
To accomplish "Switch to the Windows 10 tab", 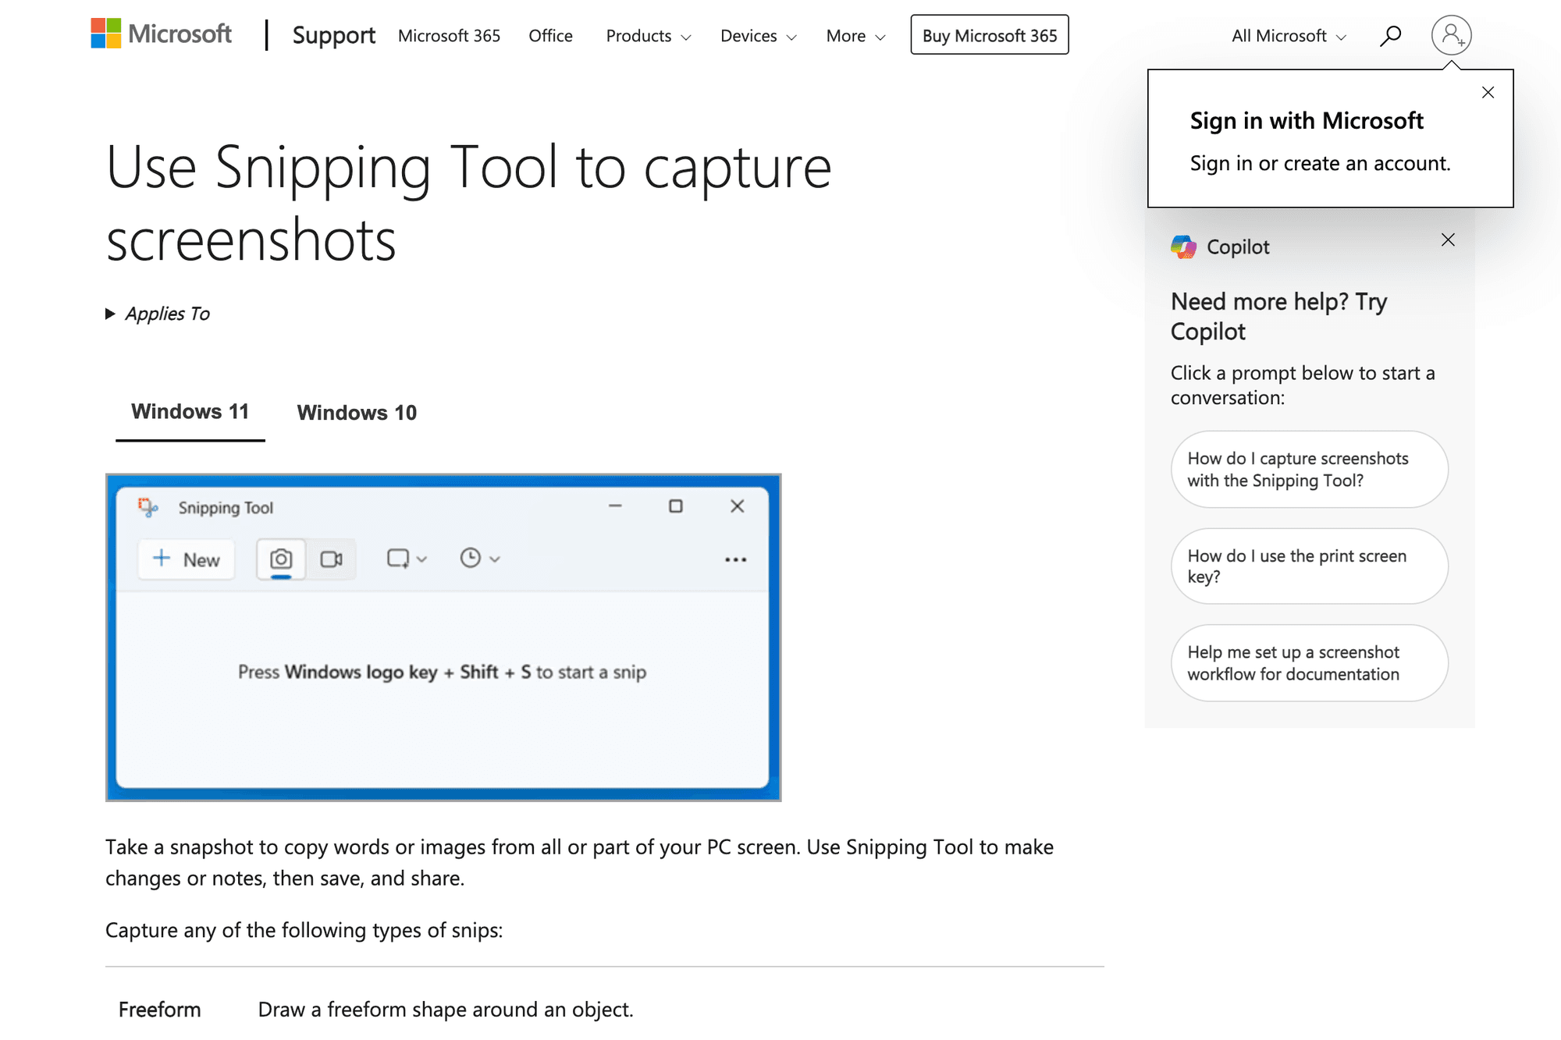I will 357,413.
